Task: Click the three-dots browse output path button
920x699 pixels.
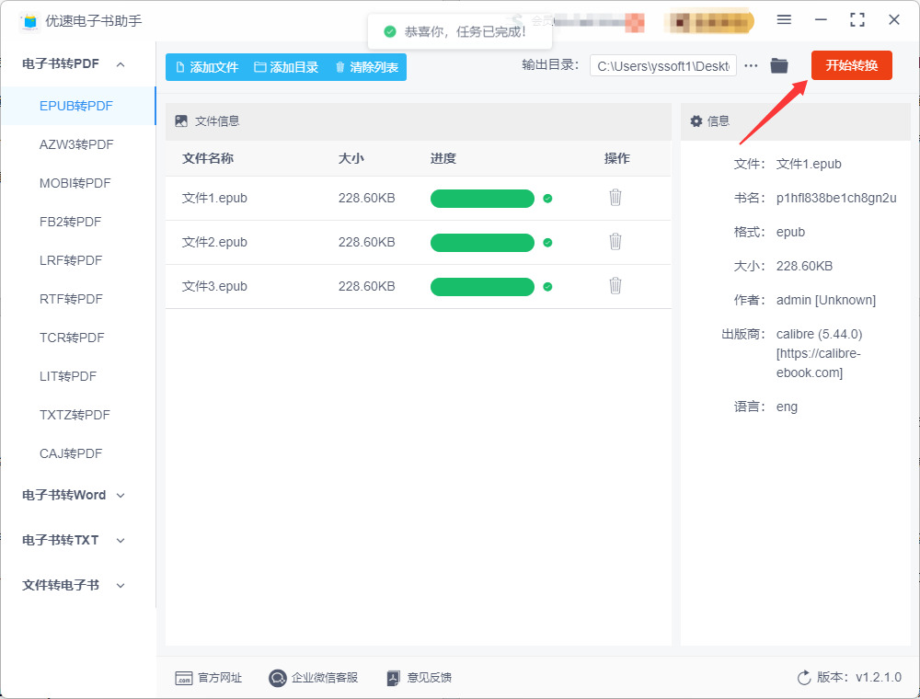Action: click(x=751, y=65)
